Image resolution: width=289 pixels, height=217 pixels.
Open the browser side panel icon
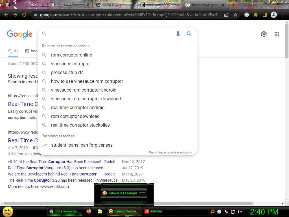pos(265,15)
